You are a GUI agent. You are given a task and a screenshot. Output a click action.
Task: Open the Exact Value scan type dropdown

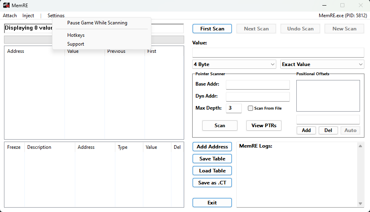(322, 64)
